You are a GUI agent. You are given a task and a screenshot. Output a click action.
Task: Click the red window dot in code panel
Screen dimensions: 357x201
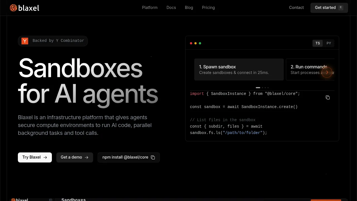tap(191, 43)
